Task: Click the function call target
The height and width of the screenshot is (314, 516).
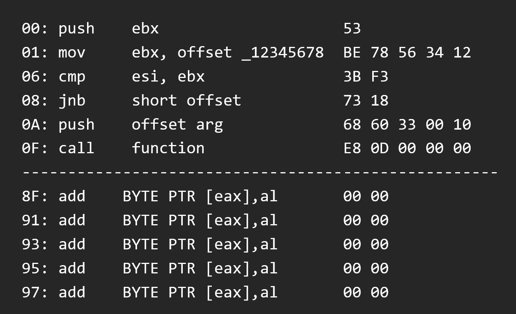Action: [168, 148]
